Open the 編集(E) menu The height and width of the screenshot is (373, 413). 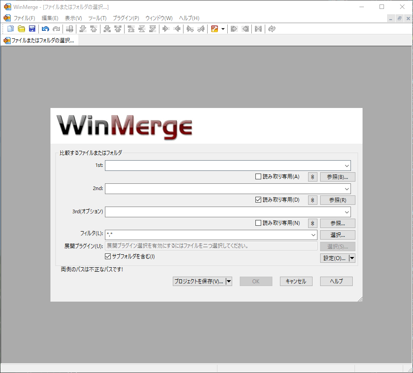[x=50, y=18]
